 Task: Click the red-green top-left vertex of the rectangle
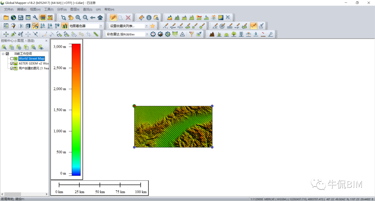click(x=134, y=106)
